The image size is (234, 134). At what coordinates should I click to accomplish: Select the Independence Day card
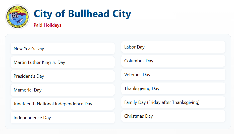coord(63,118)
